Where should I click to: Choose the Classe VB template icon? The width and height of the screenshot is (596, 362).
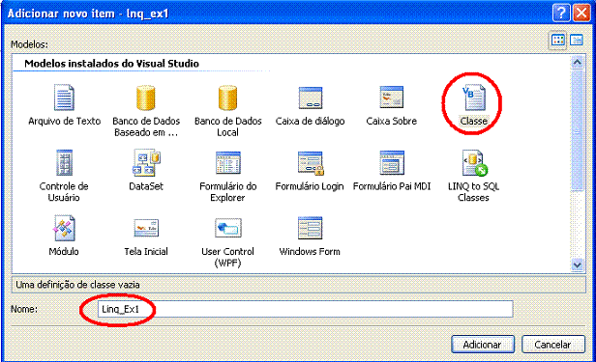(x=473, y=97)
